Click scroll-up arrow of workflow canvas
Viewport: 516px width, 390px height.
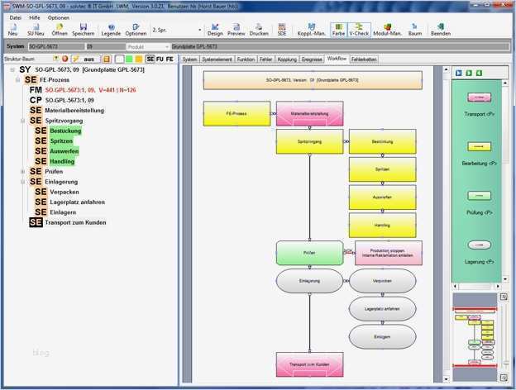coord(446,69)
